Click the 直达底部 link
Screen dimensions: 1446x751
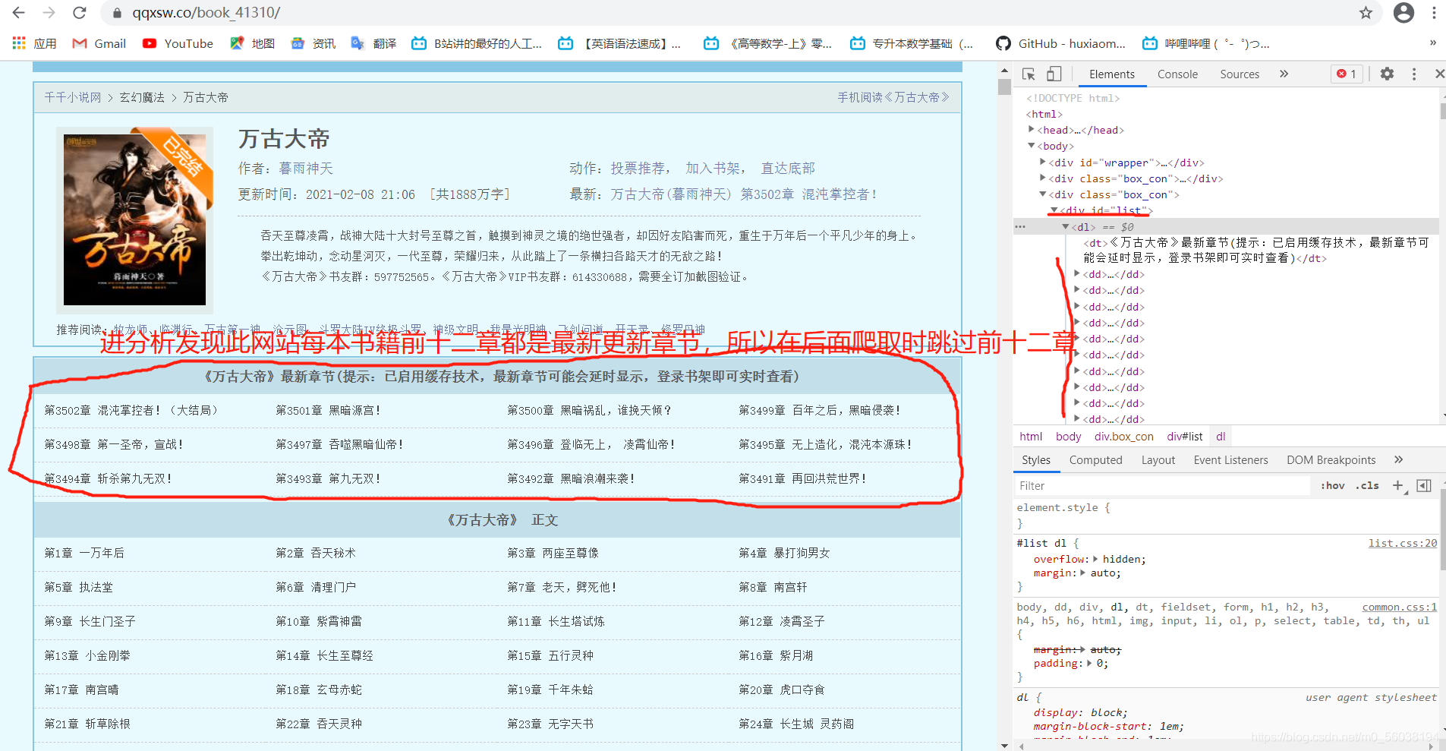tap(788, 168)
